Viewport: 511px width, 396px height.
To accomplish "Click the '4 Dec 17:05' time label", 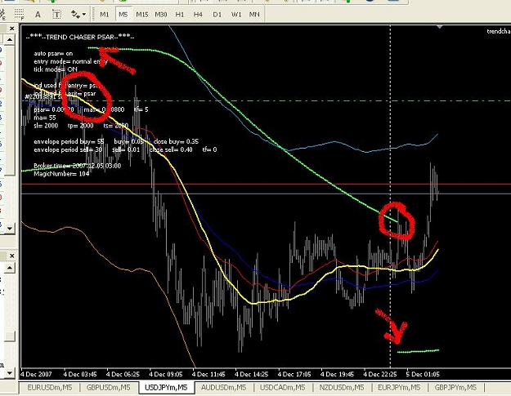I will [x=294, y=374].
